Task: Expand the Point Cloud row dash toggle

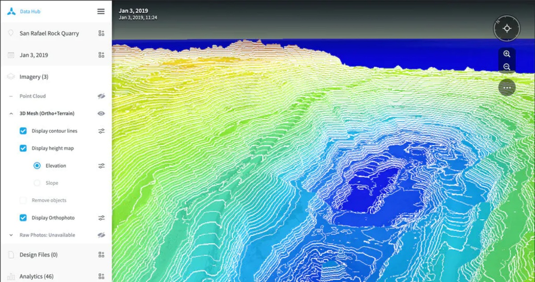Action: point(11,96)
